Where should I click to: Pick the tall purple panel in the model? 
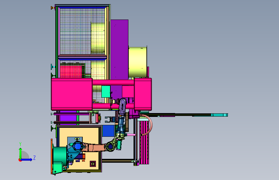(119, 50)
